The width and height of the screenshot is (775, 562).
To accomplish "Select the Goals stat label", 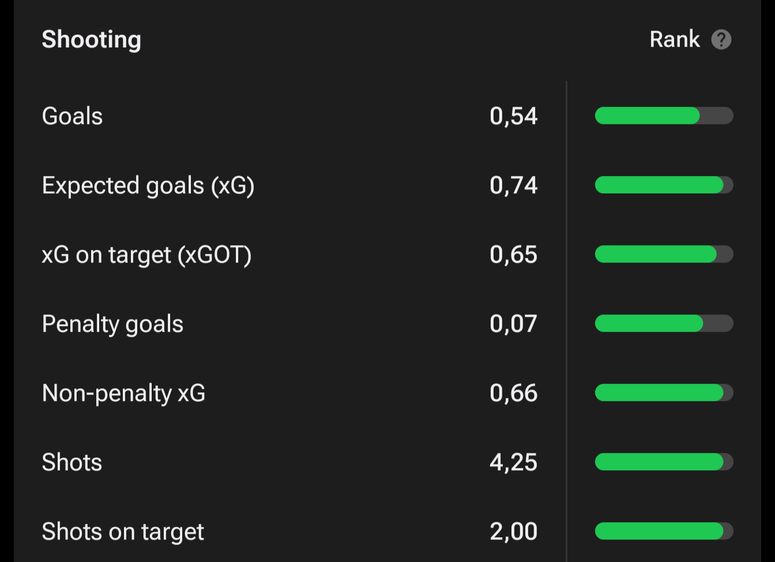I will pos(73,116).
